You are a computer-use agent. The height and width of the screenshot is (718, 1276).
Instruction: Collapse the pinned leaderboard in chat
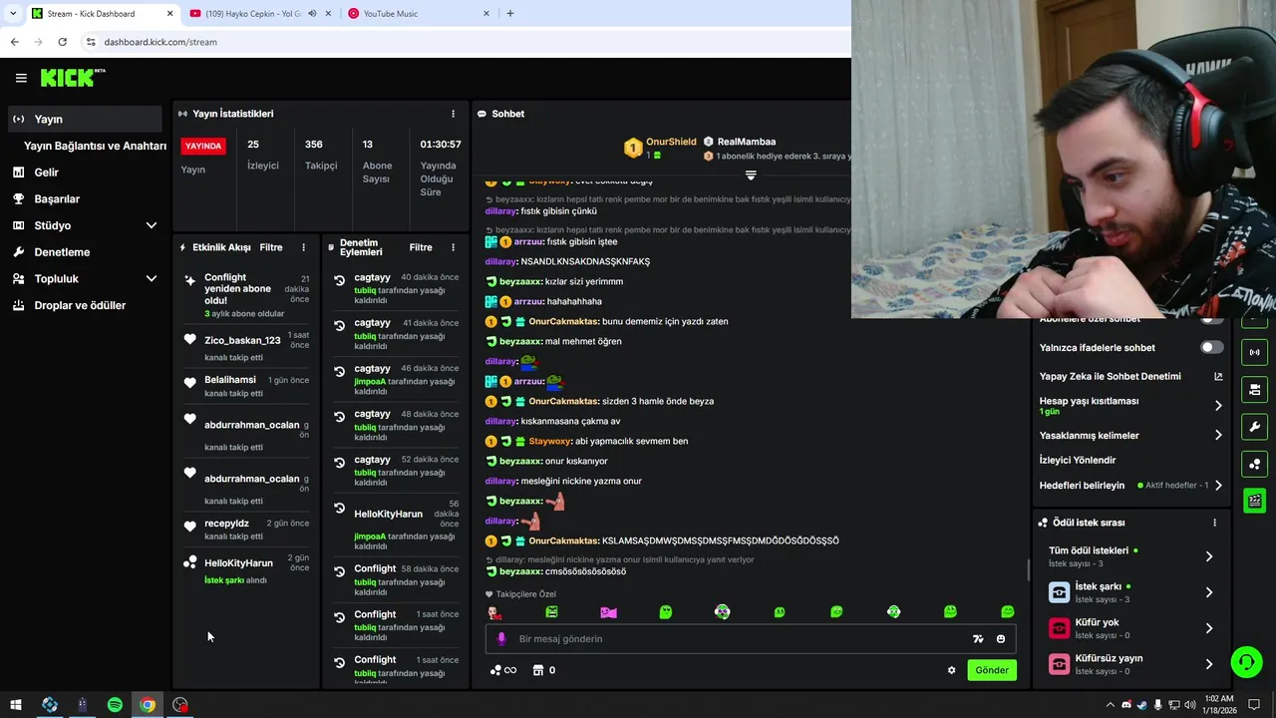751,175
